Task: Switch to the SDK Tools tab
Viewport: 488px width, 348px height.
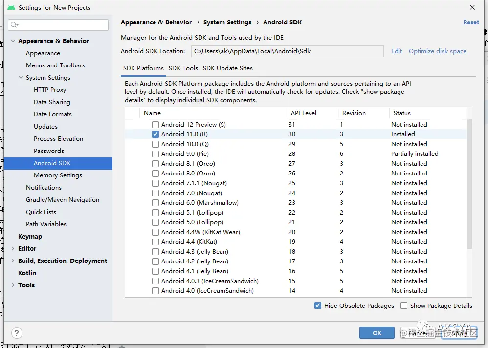Action: click(x=183, y=68)
